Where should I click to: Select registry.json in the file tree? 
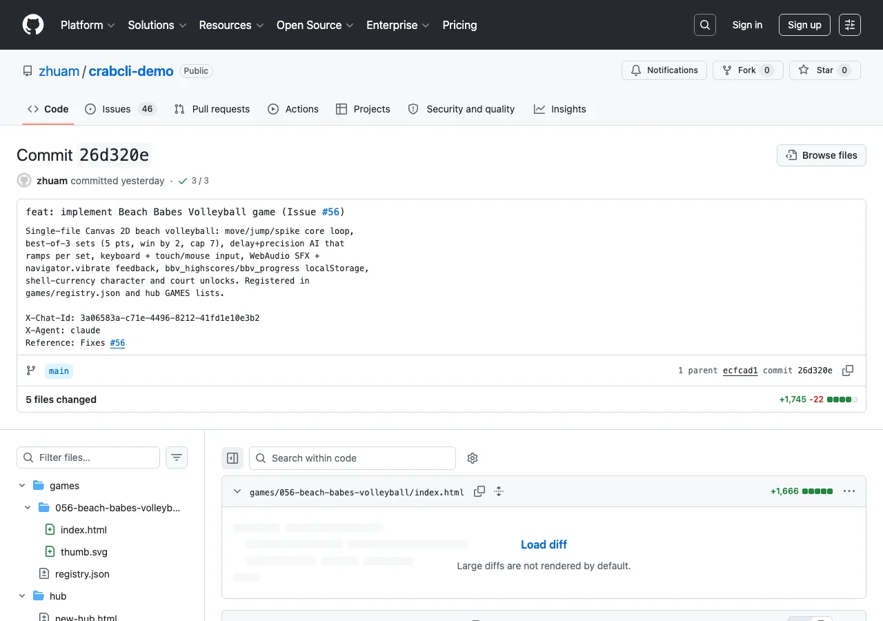[x=82, y=574]
